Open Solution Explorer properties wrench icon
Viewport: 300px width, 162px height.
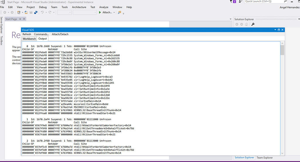coord(253,24)
